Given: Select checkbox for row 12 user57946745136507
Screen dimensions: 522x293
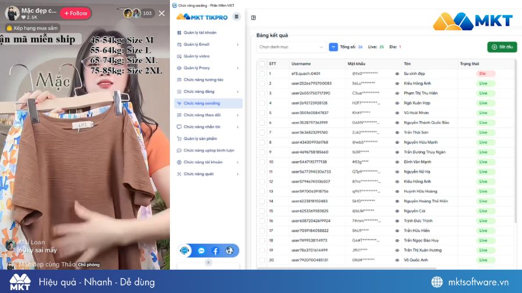Looking at the screenshot, I should (262, 182).
